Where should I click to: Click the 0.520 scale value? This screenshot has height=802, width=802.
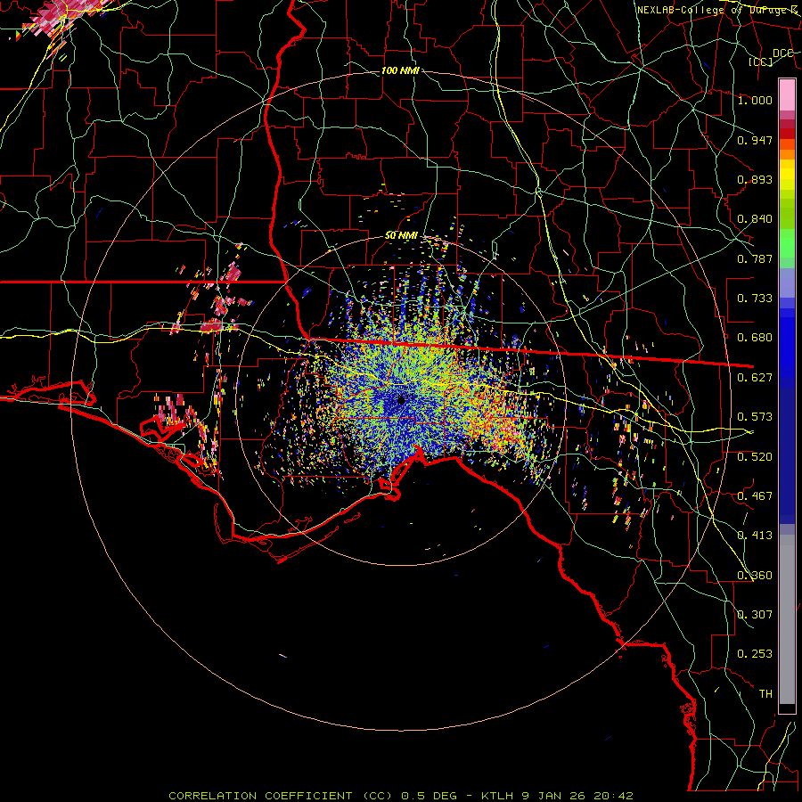tap(755, 457)
